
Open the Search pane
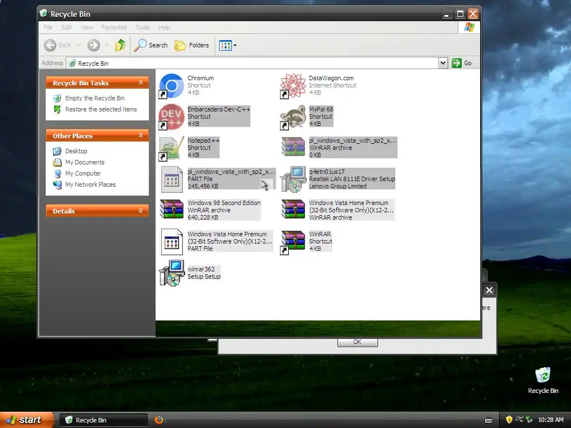pyautogui.click(x=151, y=45)
